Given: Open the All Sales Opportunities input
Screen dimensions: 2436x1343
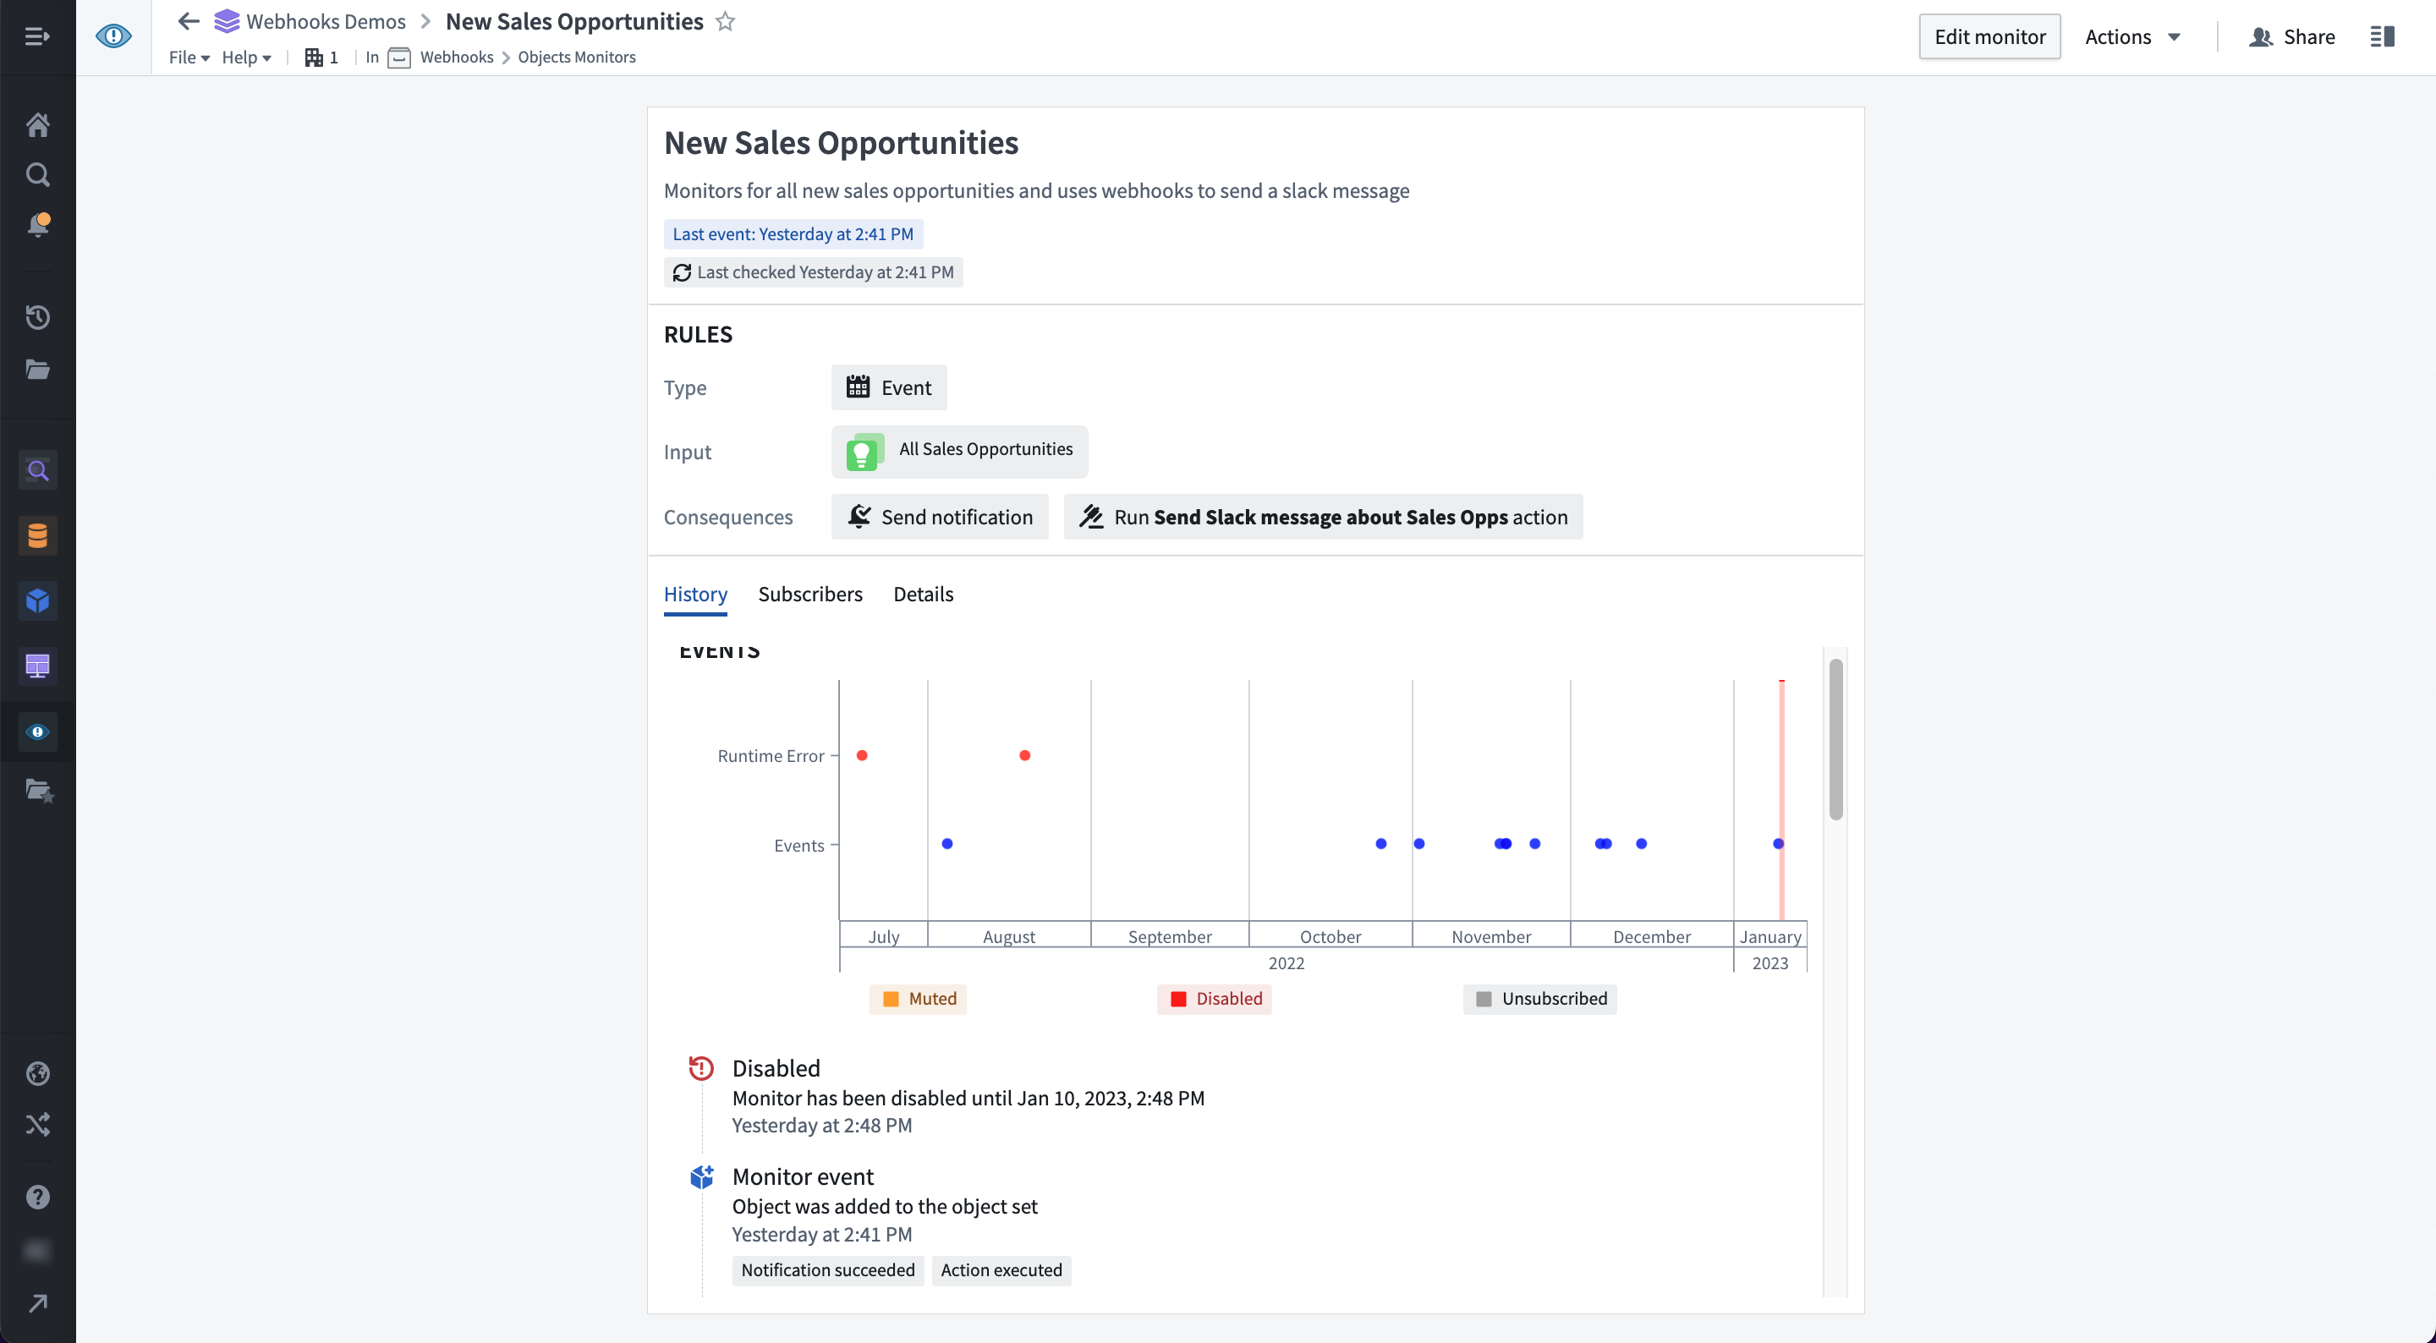Looking at the screenshot, I should (x=959, y=451).
